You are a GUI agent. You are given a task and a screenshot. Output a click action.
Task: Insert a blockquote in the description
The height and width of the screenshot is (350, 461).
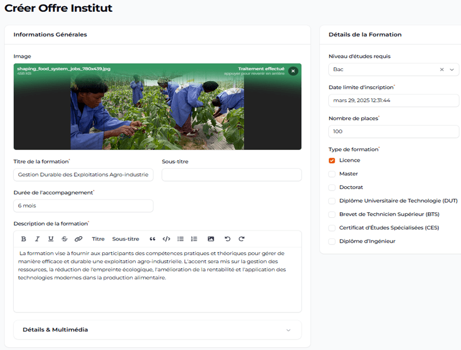[x=153, y=239]
